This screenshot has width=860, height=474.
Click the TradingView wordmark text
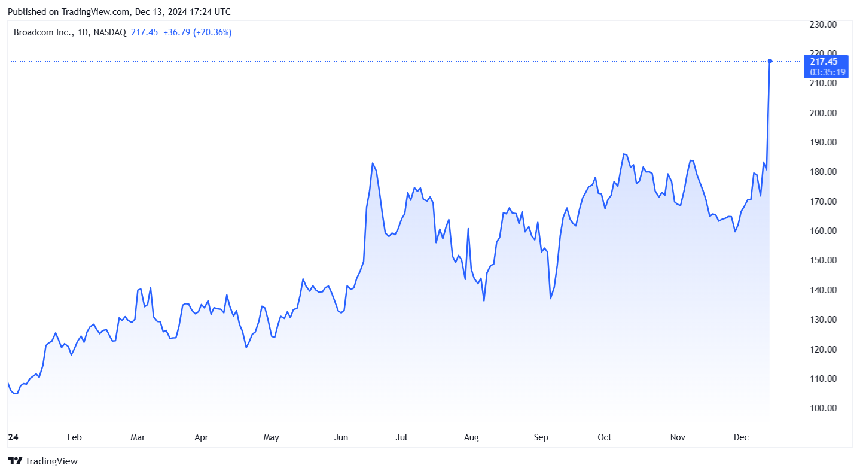[x=51, y=461]
